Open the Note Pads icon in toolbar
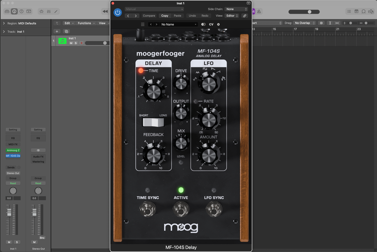The height and width of the screenshot is (252, 377). pos(356,11)
